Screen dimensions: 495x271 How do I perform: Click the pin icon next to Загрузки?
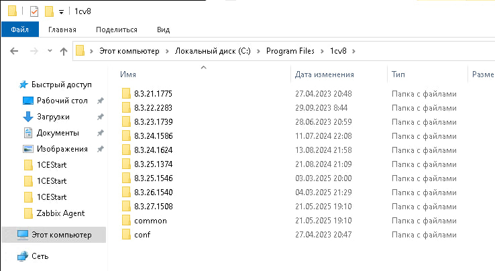(x=101, y=117)
